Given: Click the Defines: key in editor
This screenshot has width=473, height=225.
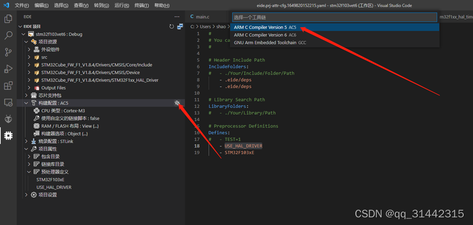Looking at the screenshot, I should pos(219,133).
